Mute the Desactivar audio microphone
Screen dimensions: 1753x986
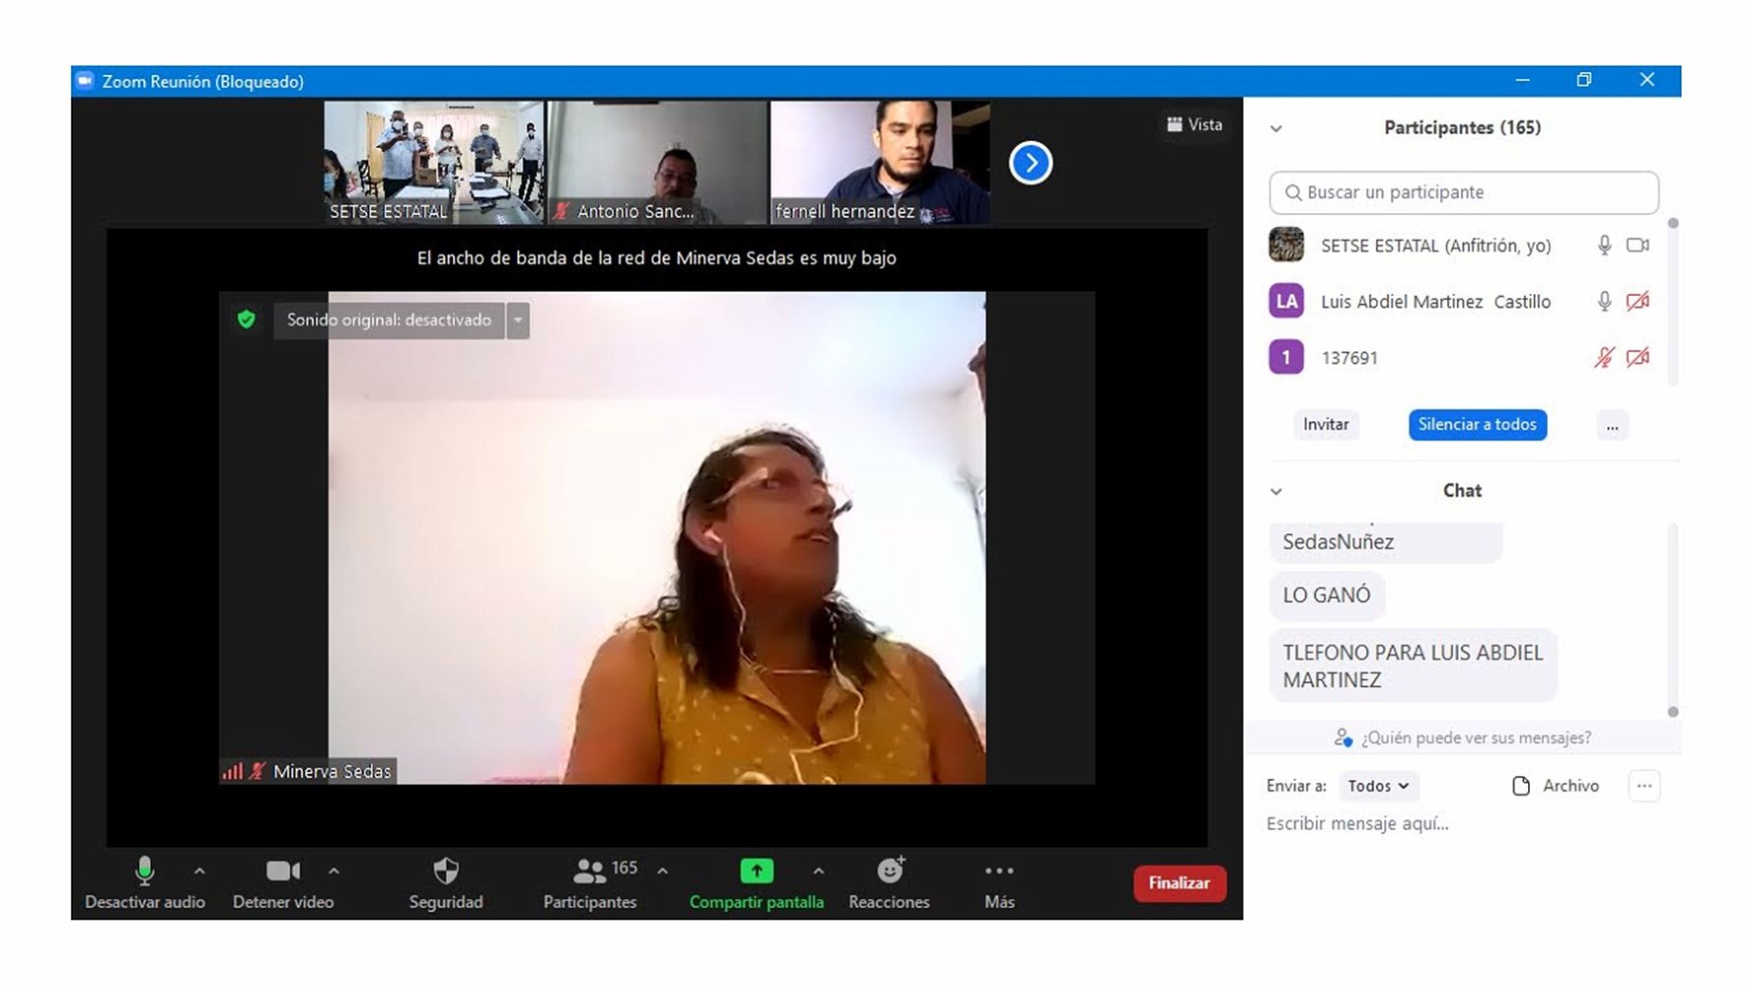(145, 882)
